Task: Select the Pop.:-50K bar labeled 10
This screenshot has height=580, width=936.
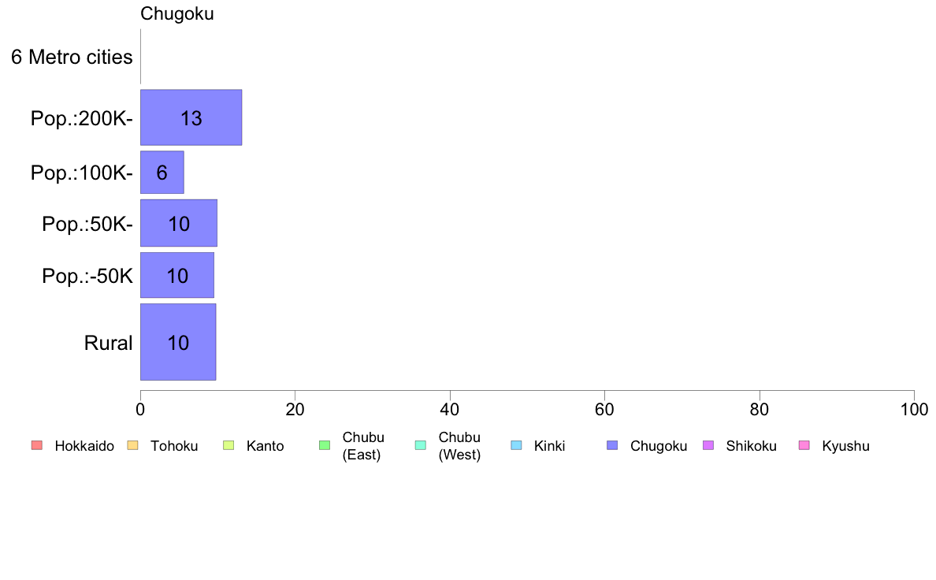Action: 177,275
